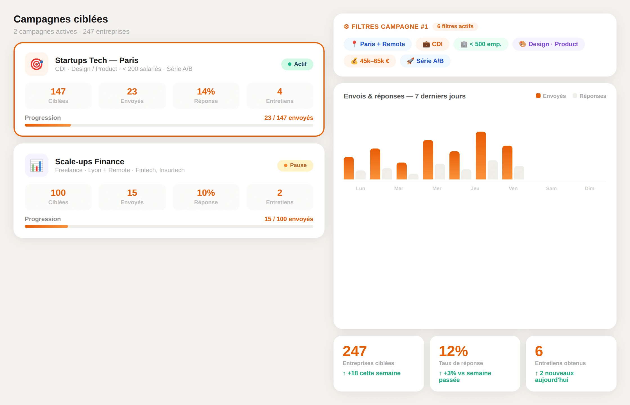Open the 6 filtres actifs badge
Image resolution: width=630 pixels, height=405 pixels.
455,26
